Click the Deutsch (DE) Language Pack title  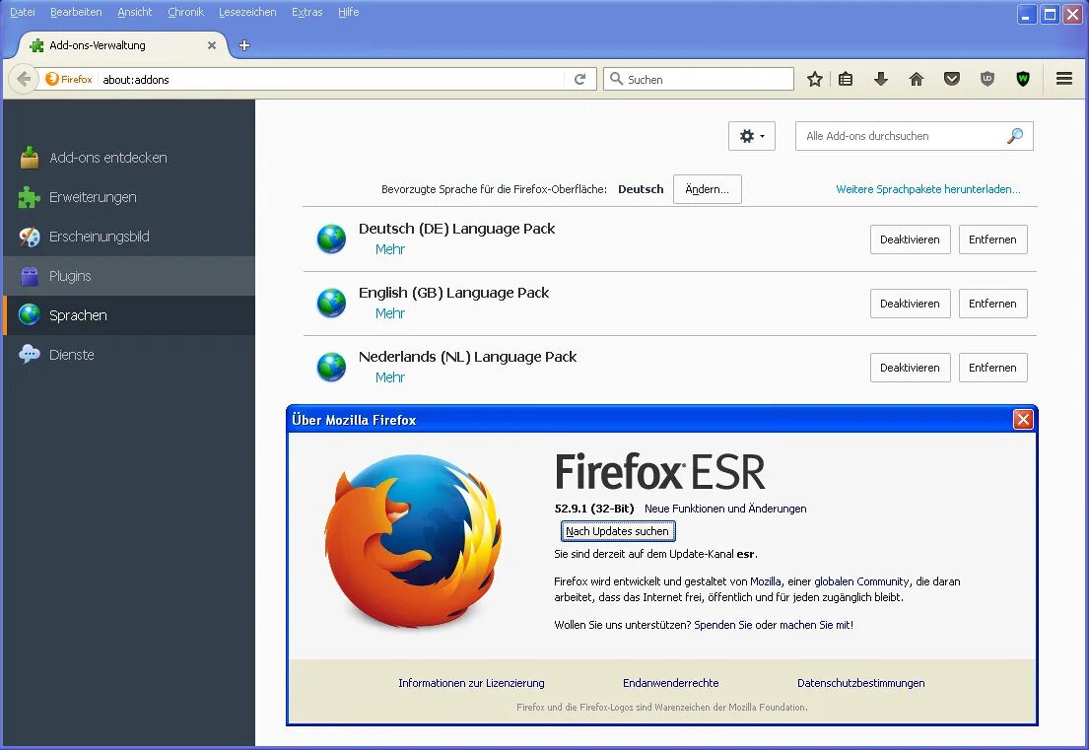(456, 229)
